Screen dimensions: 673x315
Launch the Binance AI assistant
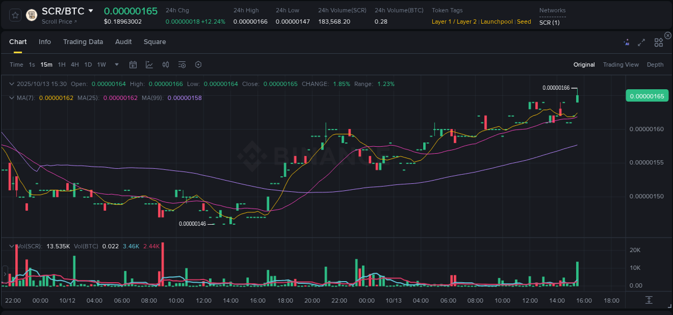(626, 42)
